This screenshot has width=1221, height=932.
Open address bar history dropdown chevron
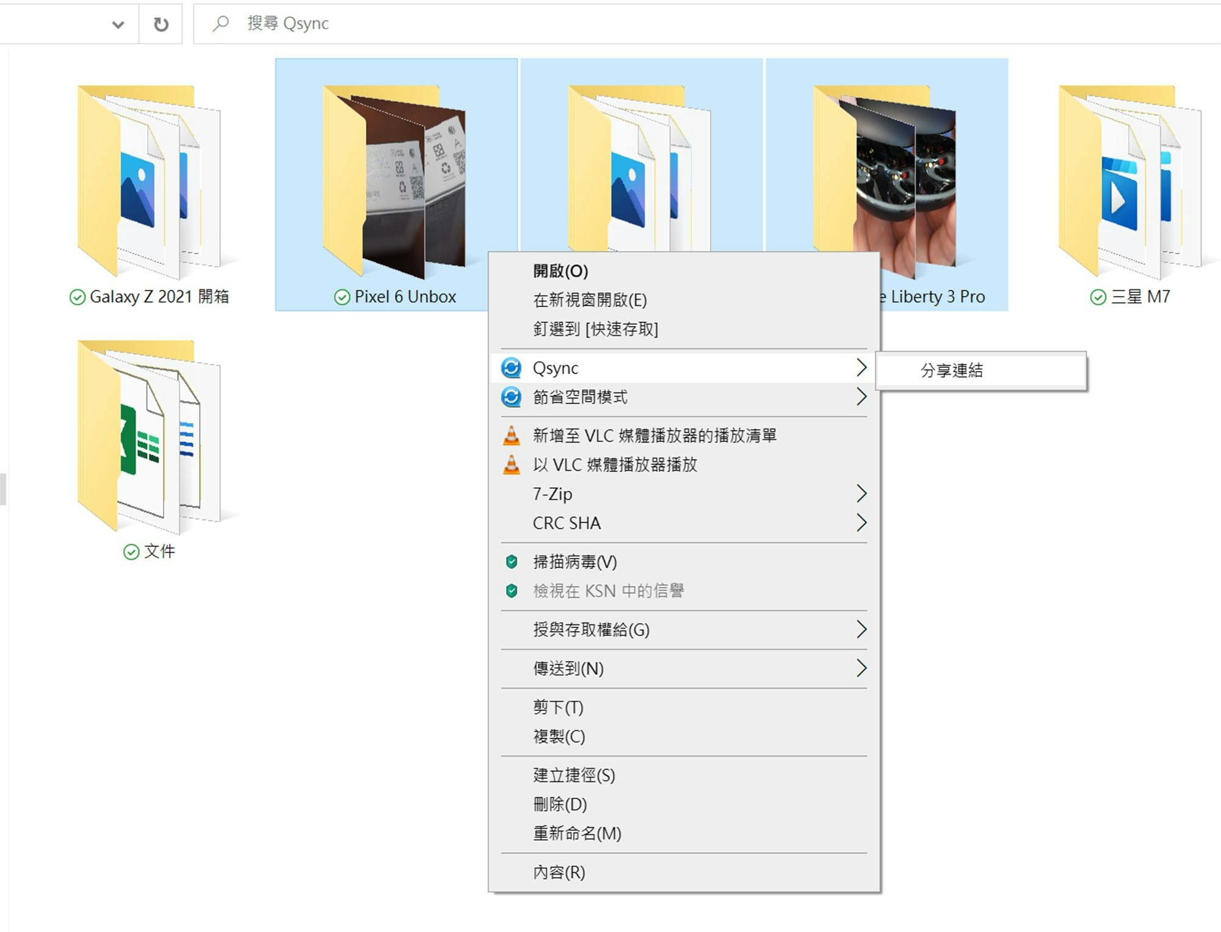[118, 24]
